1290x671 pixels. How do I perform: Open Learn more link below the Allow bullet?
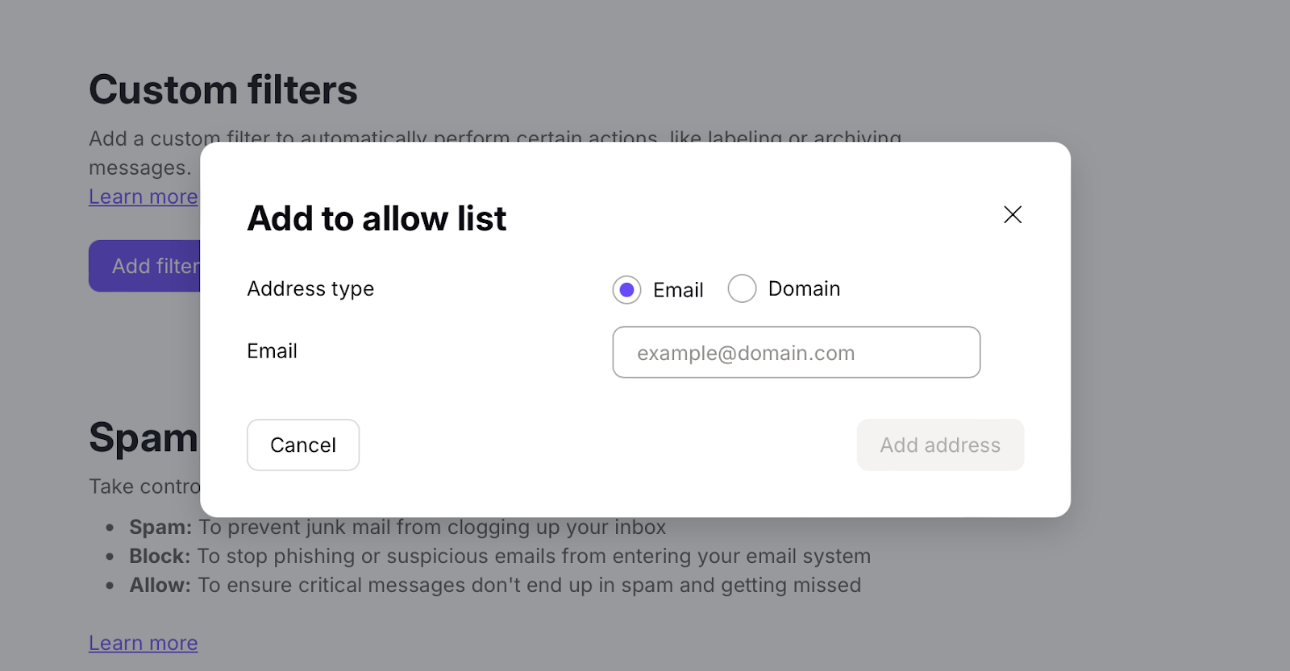143,644
